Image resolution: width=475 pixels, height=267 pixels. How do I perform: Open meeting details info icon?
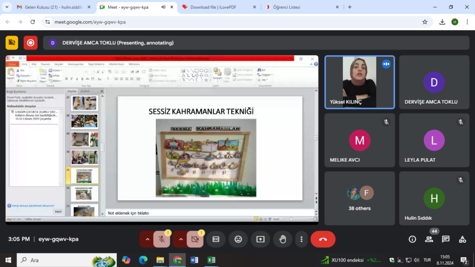[412, 239]
